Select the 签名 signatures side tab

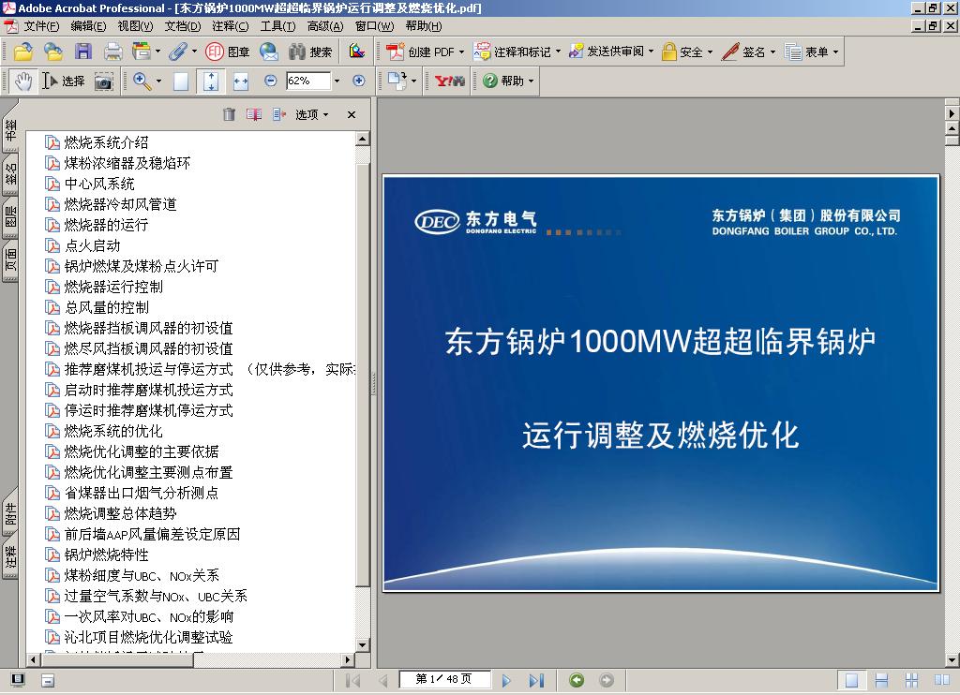point(10,174)
